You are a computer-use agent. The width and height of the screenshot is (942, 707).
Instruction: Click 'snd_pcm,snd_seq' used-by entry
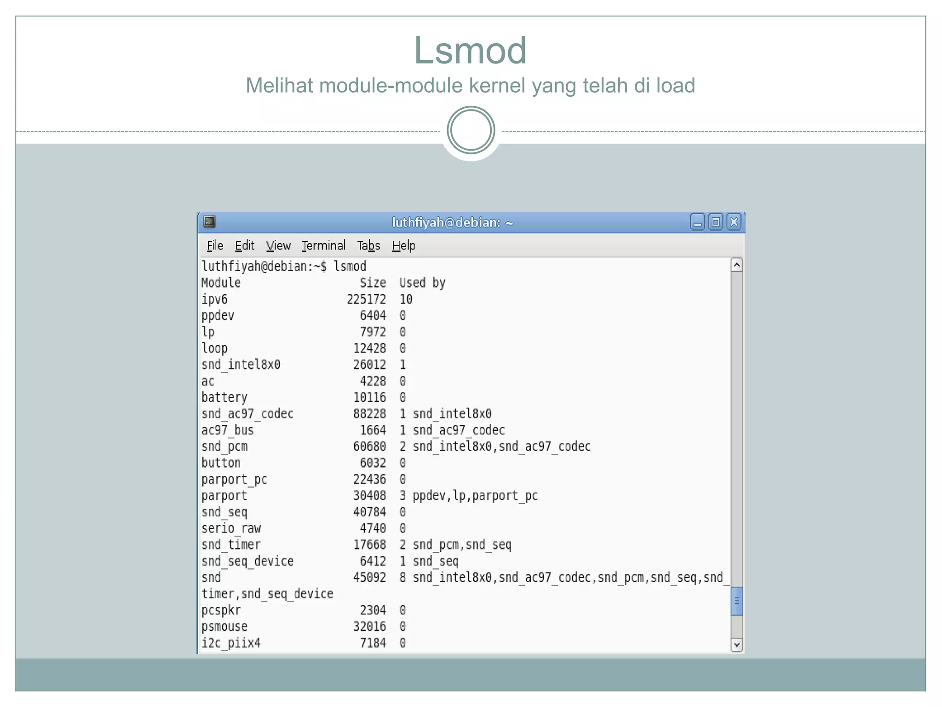462,545
